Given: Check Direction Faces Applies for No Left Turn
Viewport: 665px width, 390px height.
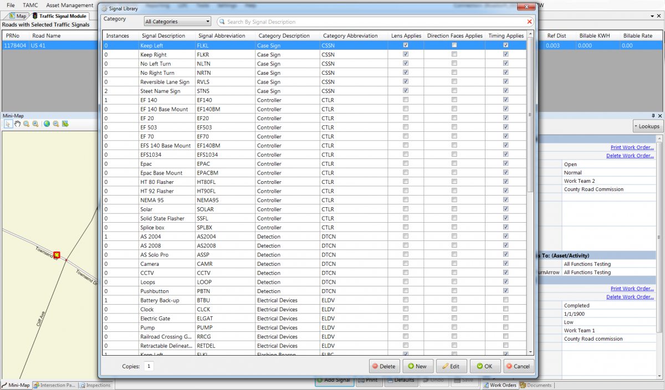Looking at the screenshot, I should 454,64.
